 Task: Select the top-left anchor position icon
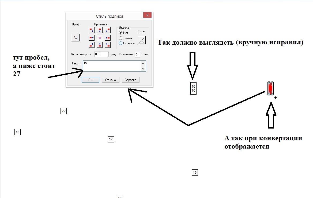pyautogui.click(x=92, y=30)
